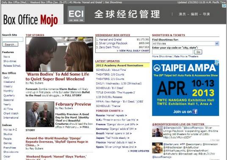Open the first Twitter user avatar
The image size is (227, 160).
157,132
